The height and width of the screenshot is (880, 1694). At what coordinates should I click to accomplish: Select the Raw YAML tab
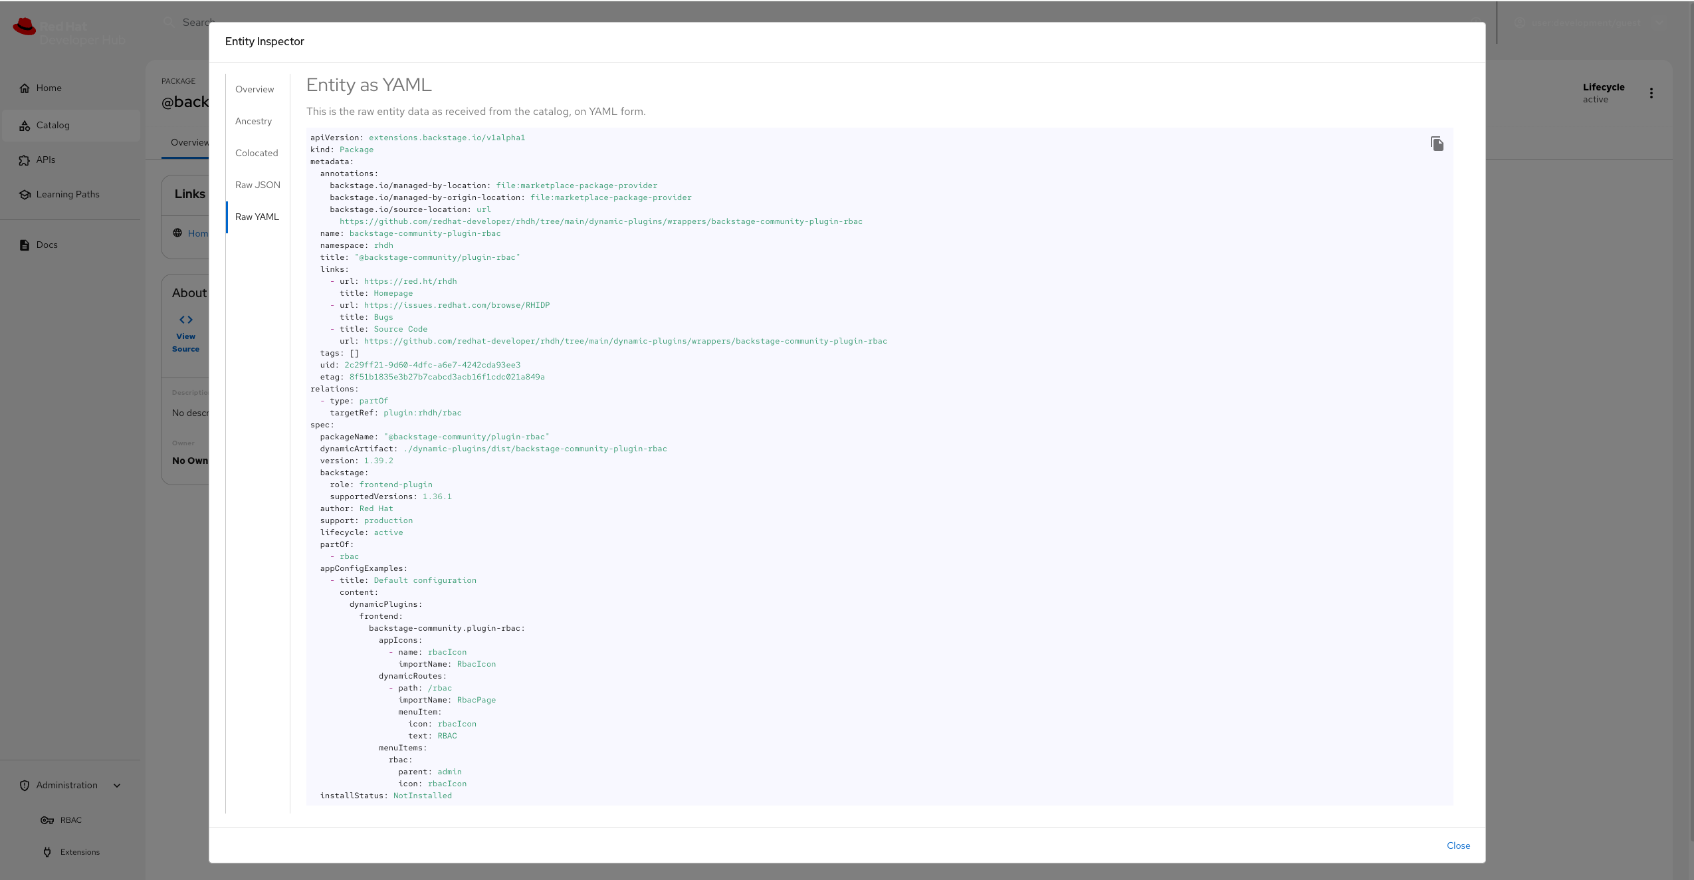coord(257,217)
